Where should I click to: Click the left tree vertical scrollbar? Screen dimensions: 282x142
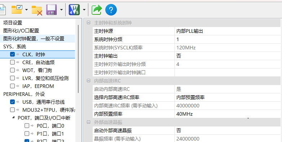pos(78,59)
